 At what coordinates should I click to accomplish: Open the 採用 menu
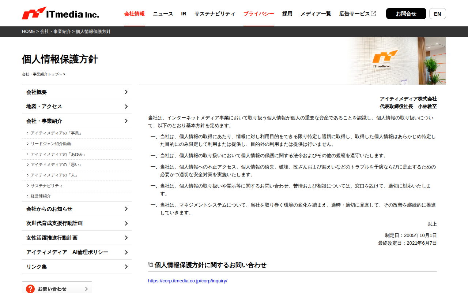click(287, 14)
